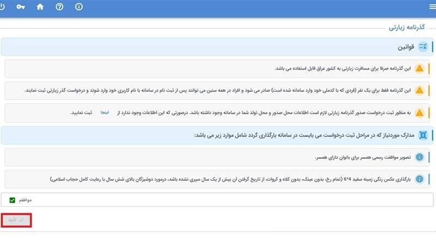
Task: Click warning triangle on the single-person rule
Action: pyautogui.click(x=419, y=90)
